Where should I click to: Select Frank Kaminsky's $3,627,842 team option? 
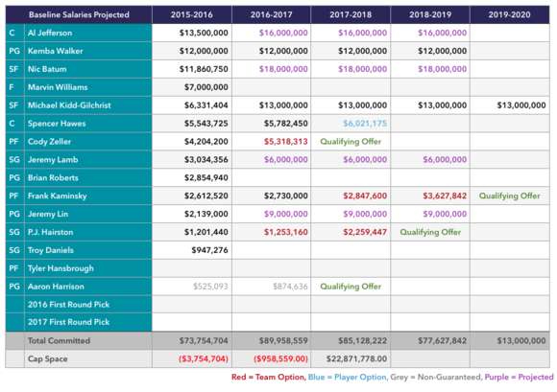(x=445, y=196)
